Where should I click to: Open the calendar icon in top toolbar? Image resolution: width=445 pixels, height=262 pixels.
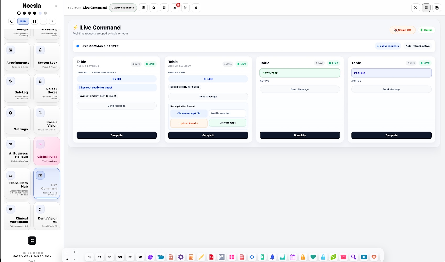[x=185, y=8]
